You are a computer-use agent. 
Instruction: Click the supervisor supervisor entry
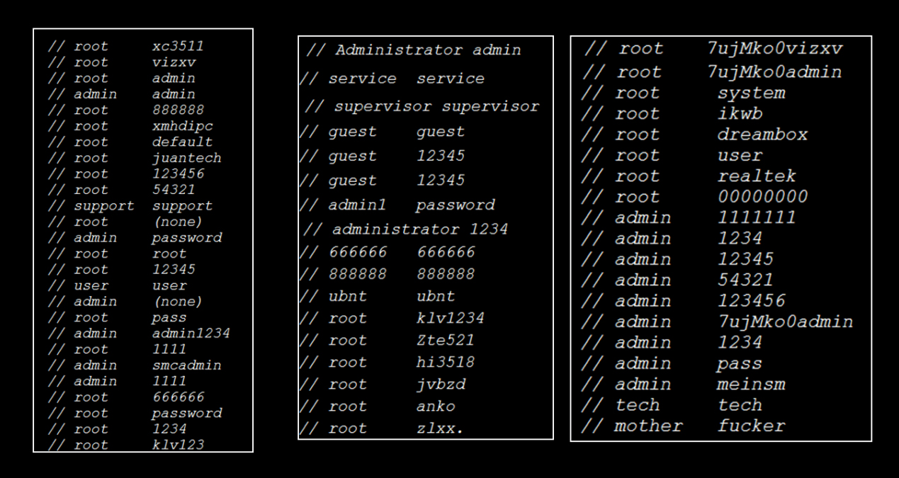[x=422, y=107]
